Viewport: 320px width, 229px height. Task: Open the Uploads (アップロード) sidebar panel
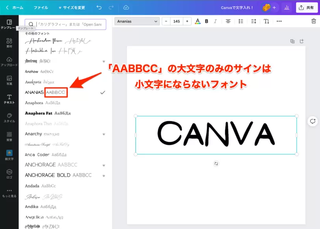pos(9,61)
